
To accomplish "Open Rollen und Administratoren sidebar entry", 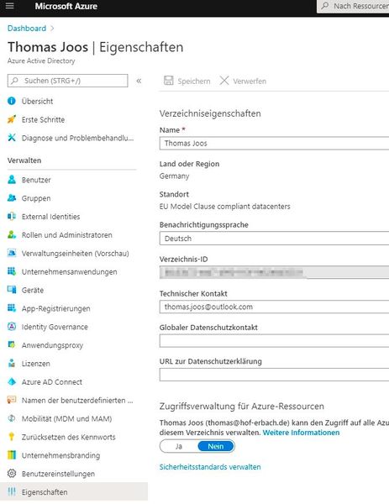I will 67,234.
